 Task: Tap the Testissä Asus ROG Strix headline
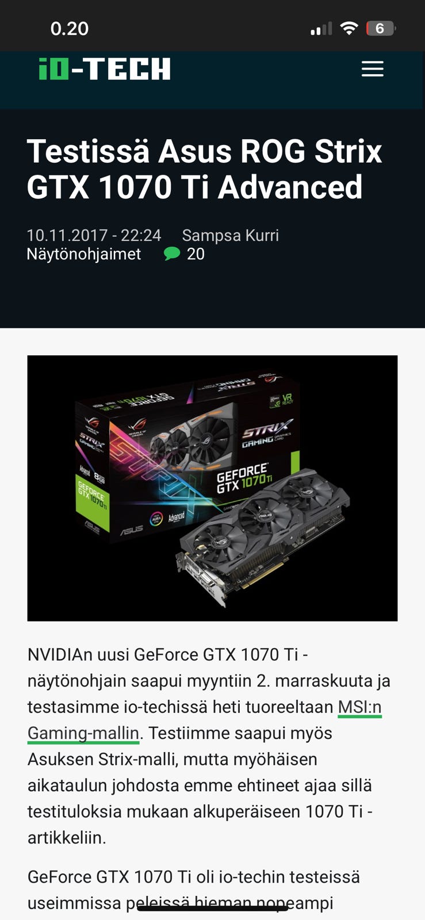(205, 169)
